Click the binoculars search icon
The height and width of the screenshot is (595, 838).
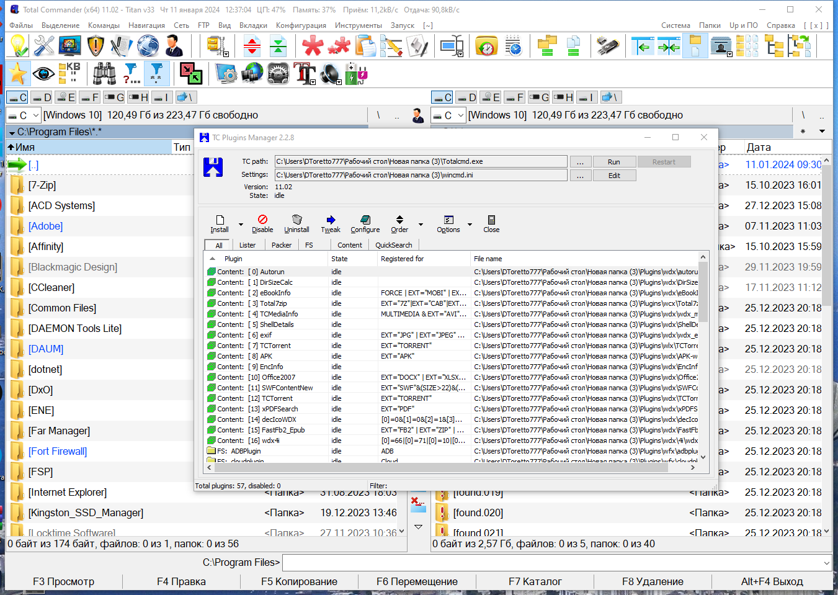tap(104, 74)
